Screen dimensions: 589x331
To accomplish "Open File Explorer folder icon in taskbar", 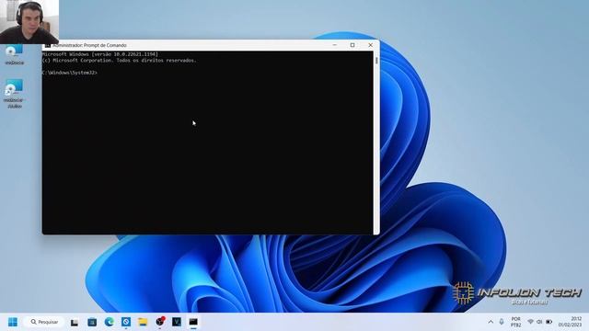I will point(143,322).
